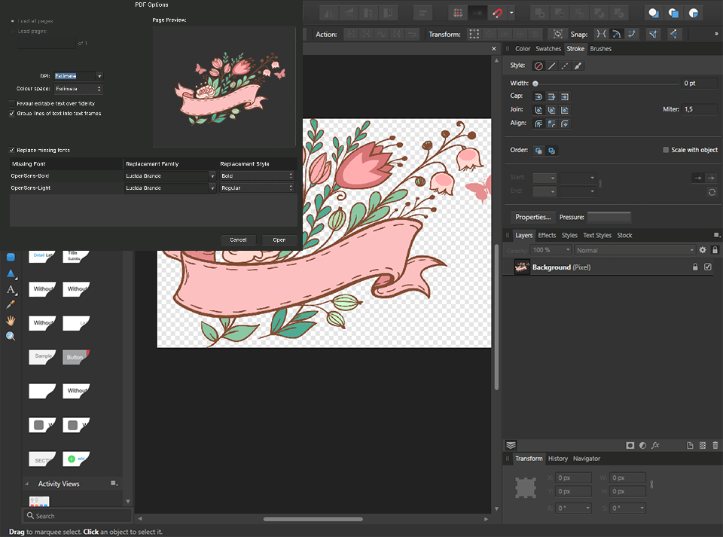Click the Cancel button in PDF Options
Viewport: 723px width, 537px height.
point(238,240)
